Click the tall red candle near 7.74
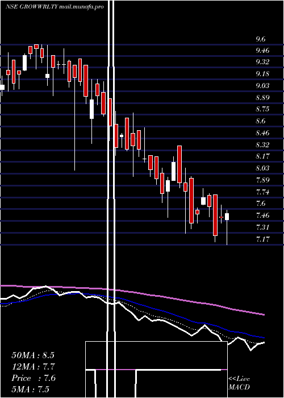The image size is (284, 398). click(215, 215)
